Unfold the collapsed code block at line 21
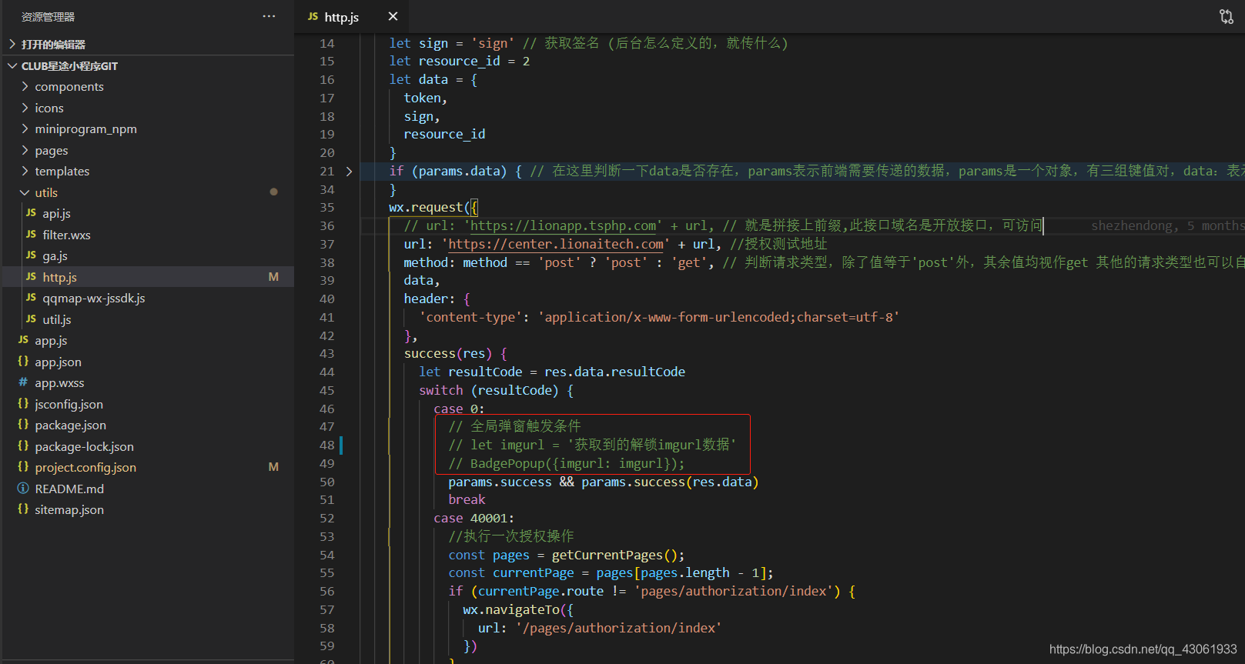This screenshot has height=664, width=1245. click(349, 171)
